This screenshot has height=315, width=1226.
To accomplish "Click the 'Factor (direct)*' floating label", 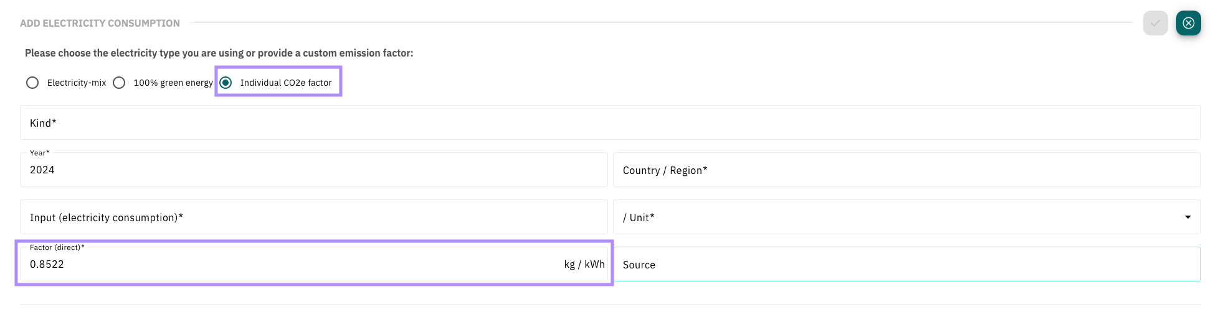I will click(x=57, y=247).
